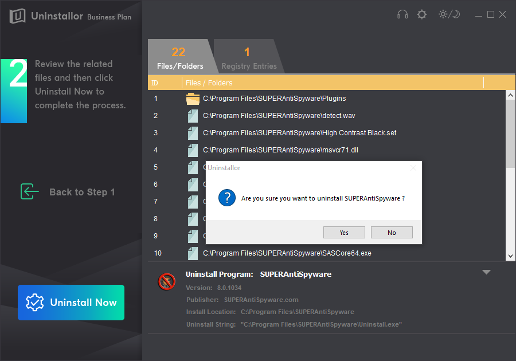516x361 pixels.
Task: Click the Publisher SUPERAntiSpyware.com text
Action: [242, 300]
